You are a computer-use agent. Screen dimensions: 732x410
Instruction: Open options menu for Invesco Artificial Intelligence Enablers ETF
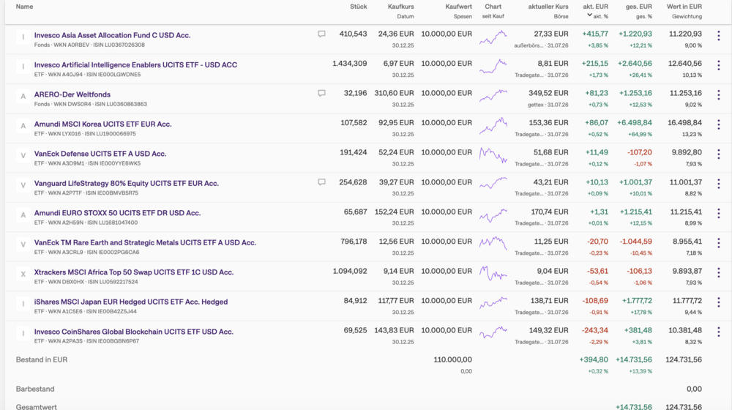point(719,65)
